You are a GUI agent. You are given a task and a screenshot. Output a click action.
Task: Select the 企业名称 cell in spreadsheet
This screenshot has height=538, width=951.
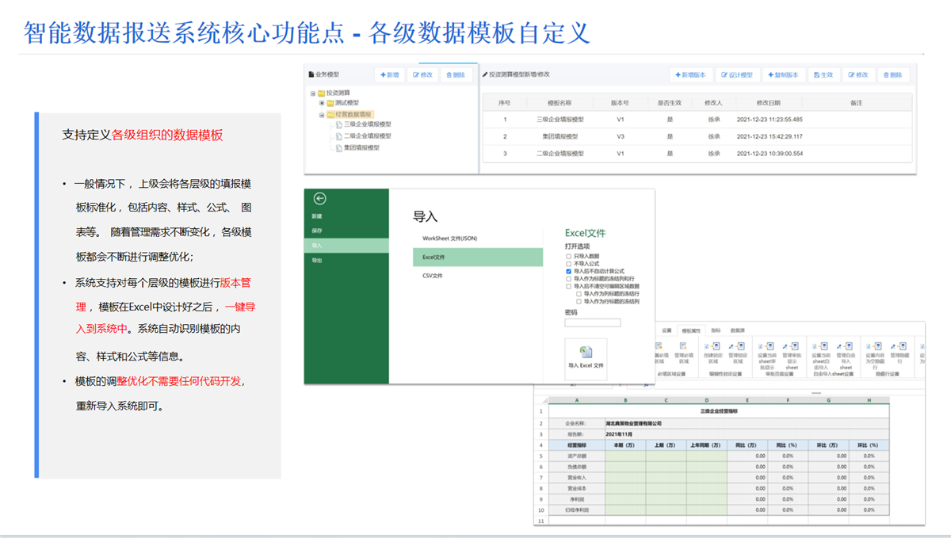577,423
